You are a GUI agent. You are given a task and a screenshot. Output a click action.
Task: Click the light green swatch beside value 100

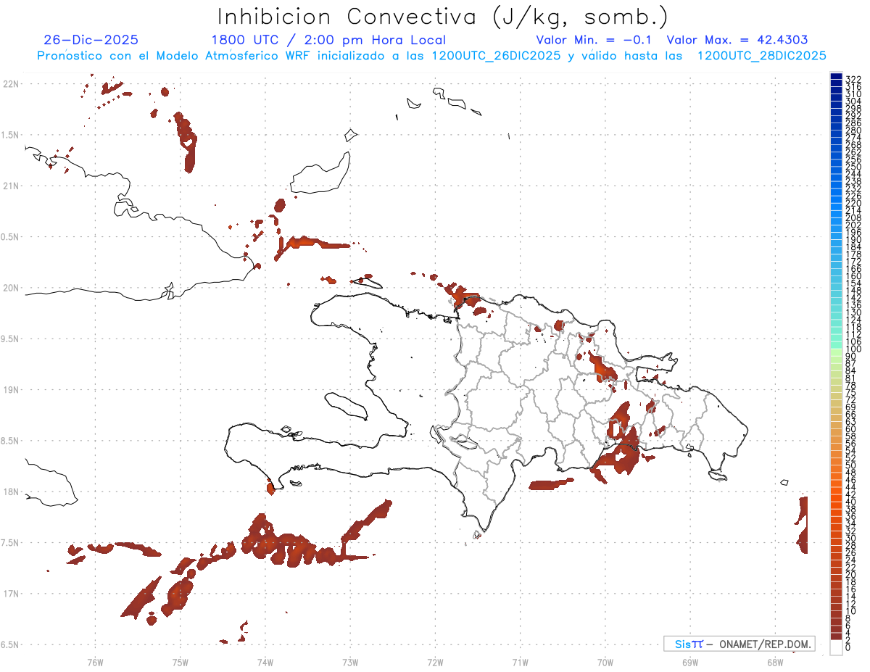pos(836,352)
